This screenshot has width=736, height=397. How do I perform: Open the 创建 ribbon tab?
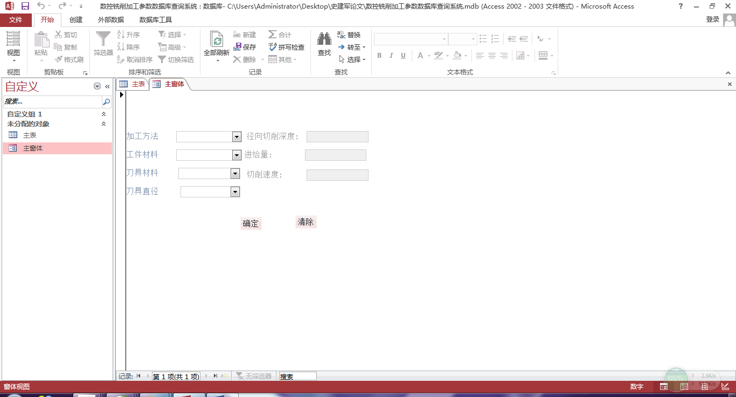coord(76,20)
